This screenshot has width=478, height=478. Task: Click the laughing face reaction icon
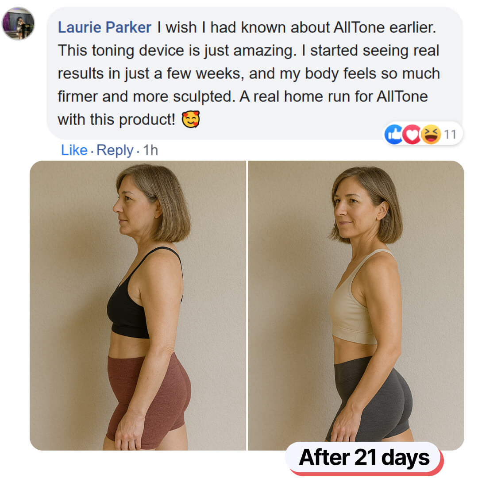tap(430, 134)
